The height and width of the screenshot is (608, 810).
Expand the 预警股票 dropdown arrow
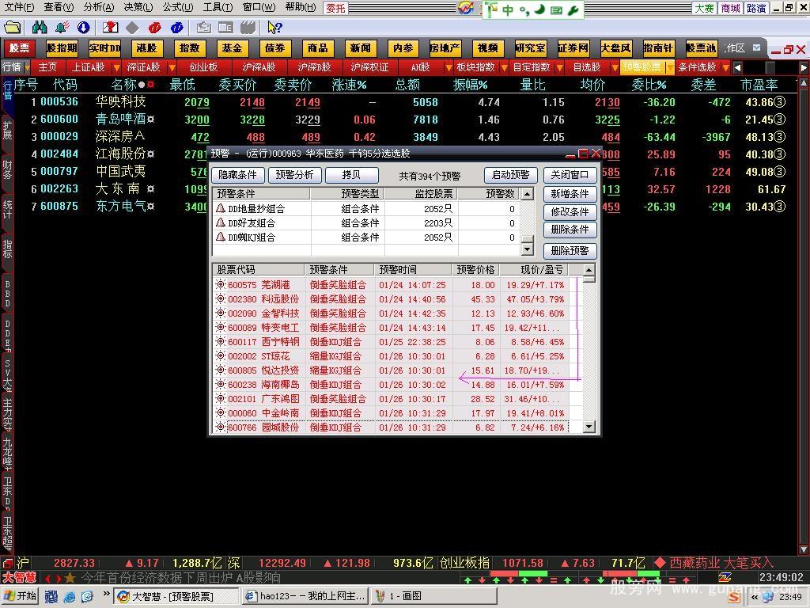[x=671, y=68]
